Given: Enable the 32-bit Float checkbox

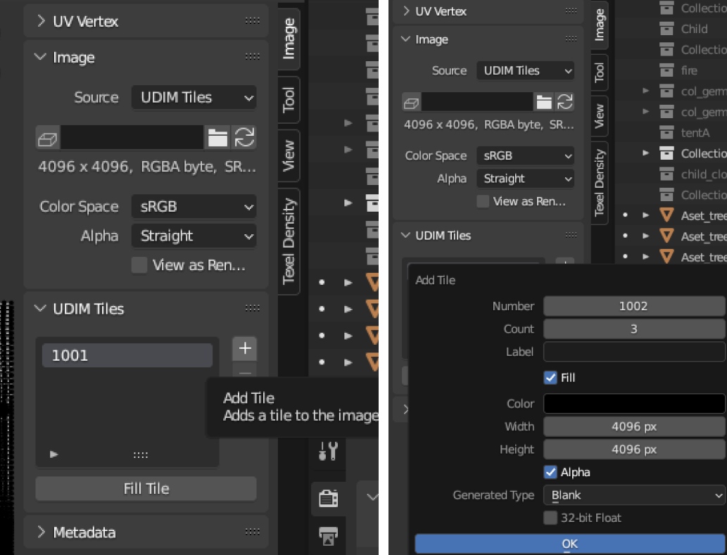Looking at the screenshot, I should 550,518.
